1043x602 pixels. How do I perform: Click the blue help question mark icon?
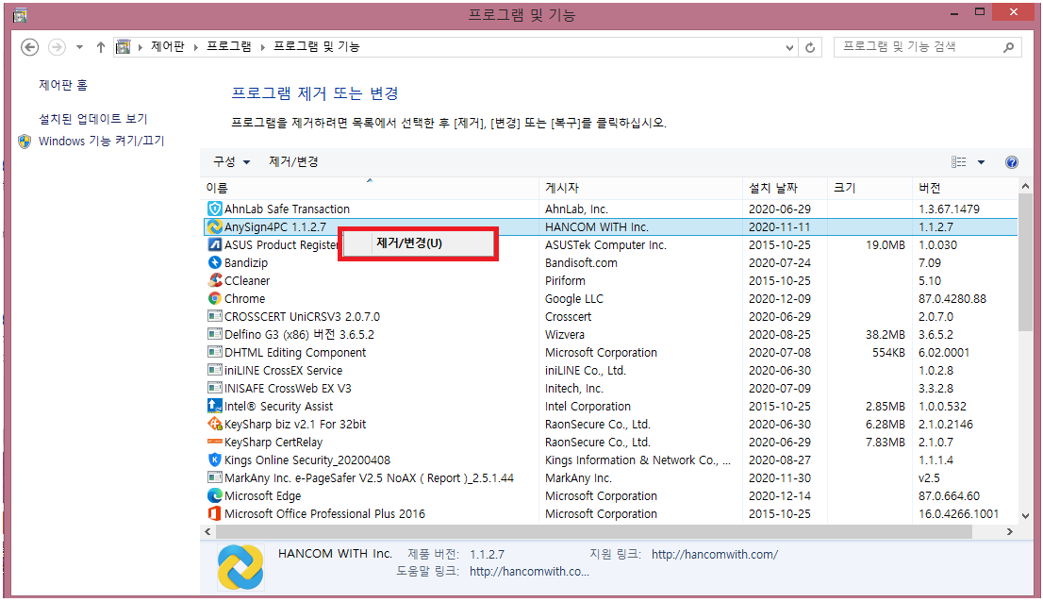(1012, 162)
